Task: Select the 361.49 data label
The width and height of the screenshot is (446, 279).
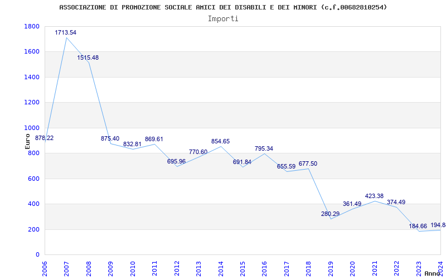Action: (x=352, y=204)
